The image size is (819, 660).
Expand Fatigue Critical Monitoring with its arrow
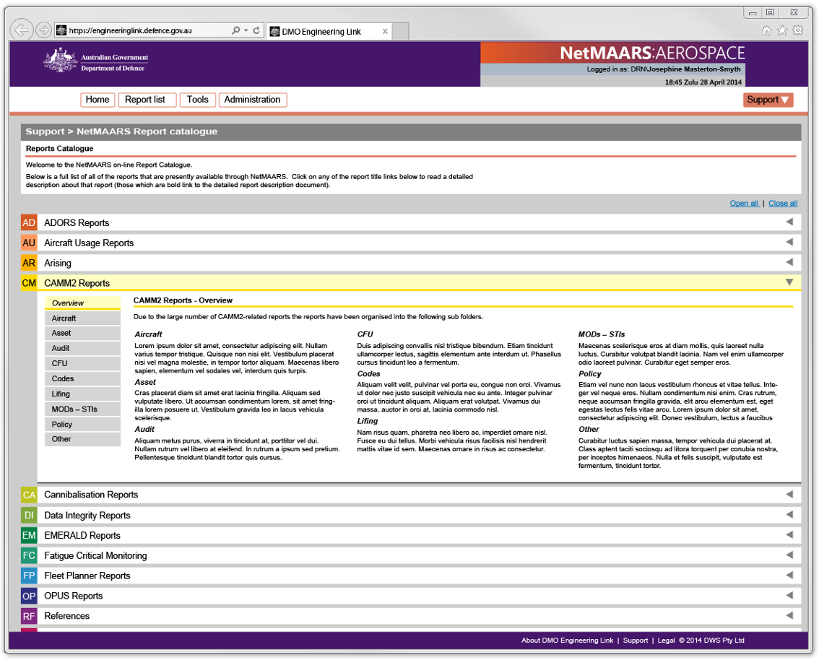click(789, 555)
